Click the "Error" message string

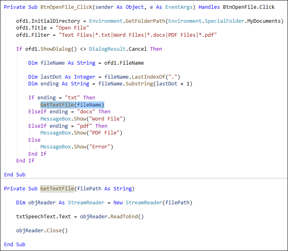[100, 146]
